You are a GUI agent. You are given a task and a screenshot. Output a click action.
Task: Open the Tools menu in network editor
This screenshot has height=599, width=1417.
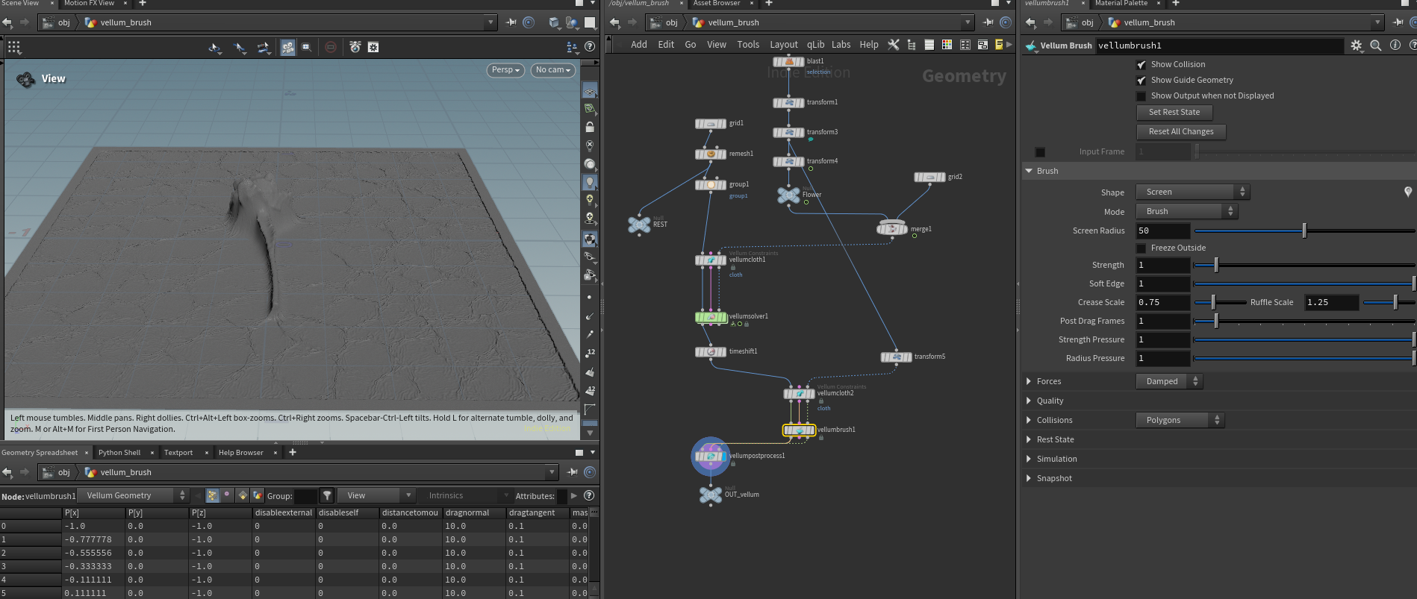(748, 45)
